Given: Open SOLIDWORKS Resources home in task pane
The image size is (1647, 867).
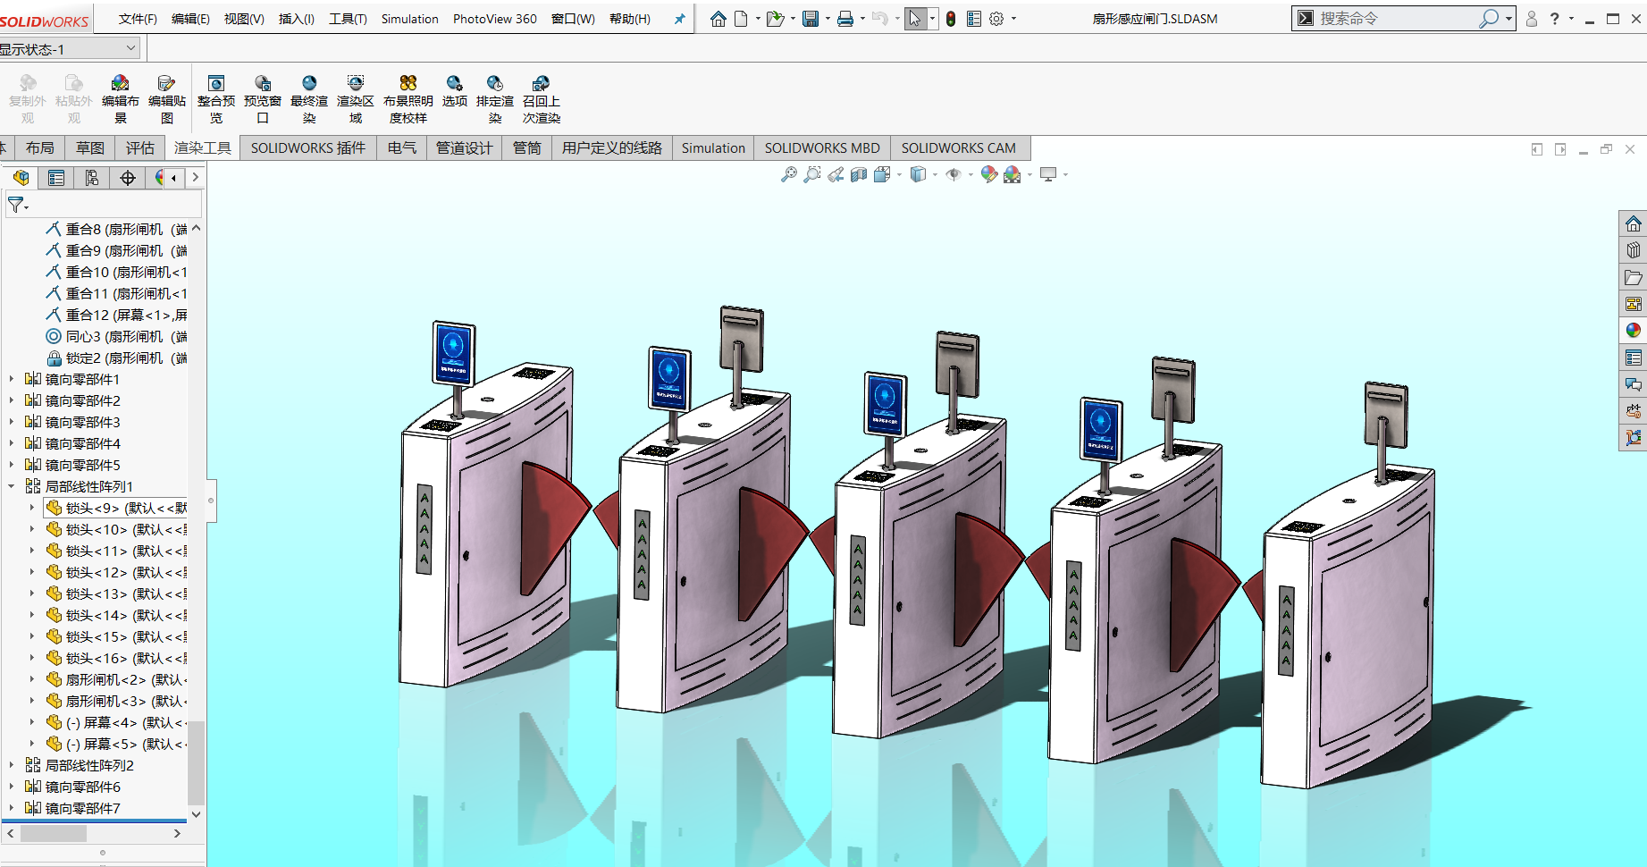Looking at the screenshot, I should pyautogui.click(x=1634, y=223).
